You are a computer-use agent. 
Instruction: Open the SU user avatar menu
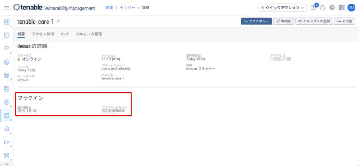point(351,8)
